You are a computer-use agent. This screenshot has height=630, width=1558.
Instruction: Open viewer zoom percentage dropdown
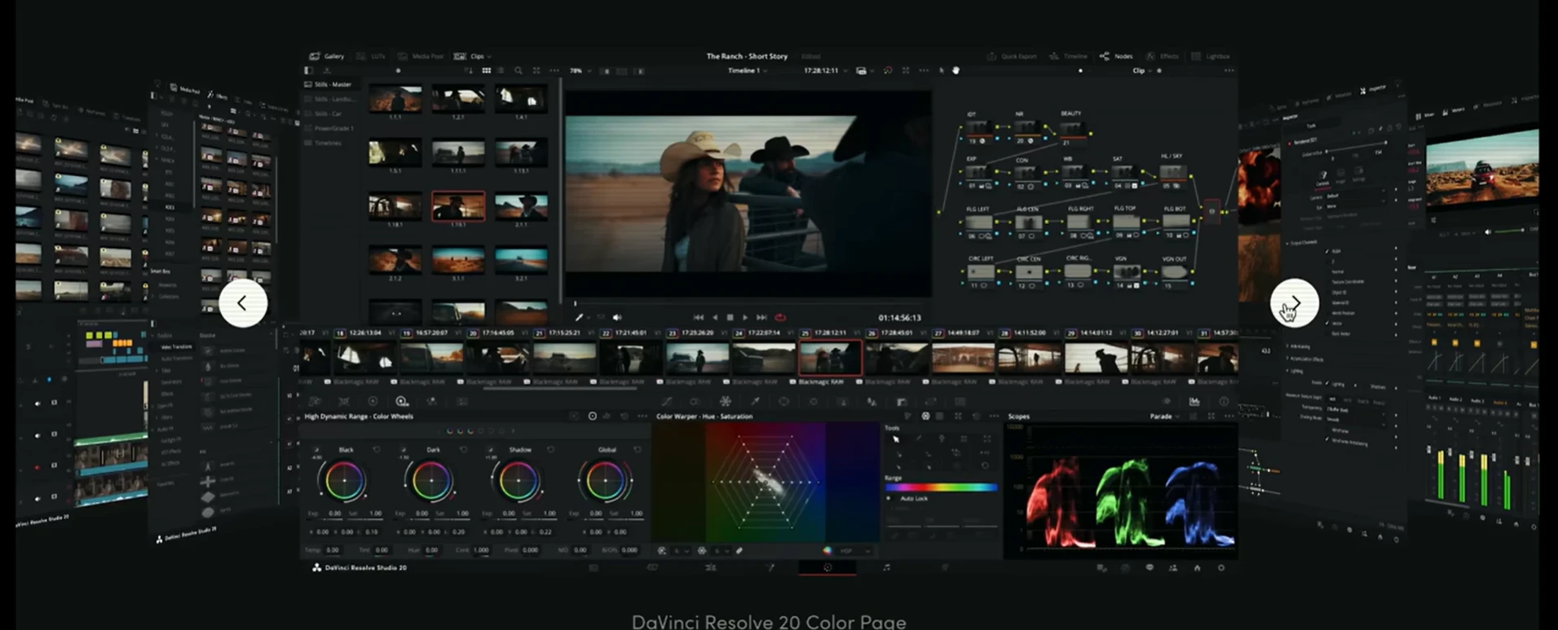pos(580,71)
